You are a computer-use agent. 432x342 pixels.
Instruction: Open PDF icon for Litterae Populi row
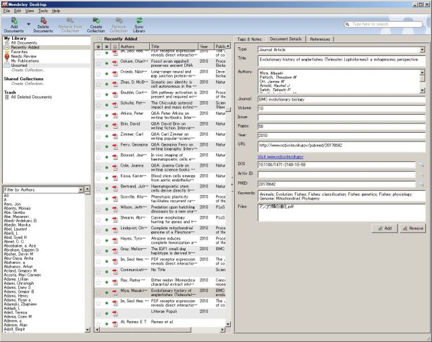pyautogui.click(x=115, y=314)
